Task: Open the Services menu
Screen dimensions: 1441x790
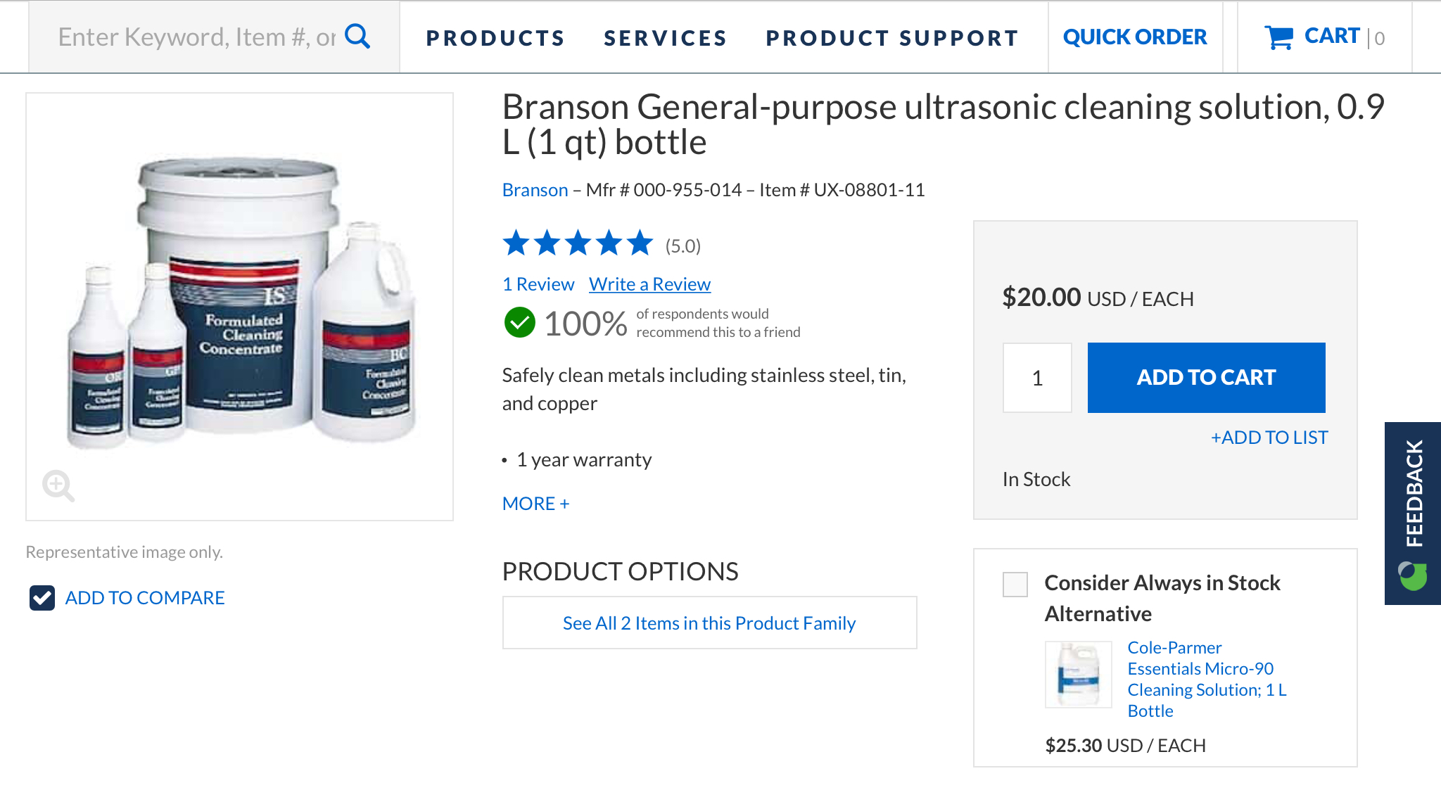Action: click(665, 38)
